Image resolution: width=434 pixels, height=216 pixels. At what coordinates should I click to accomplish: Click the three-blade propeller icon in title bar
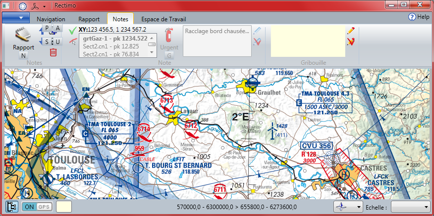(x=36, y=5)
